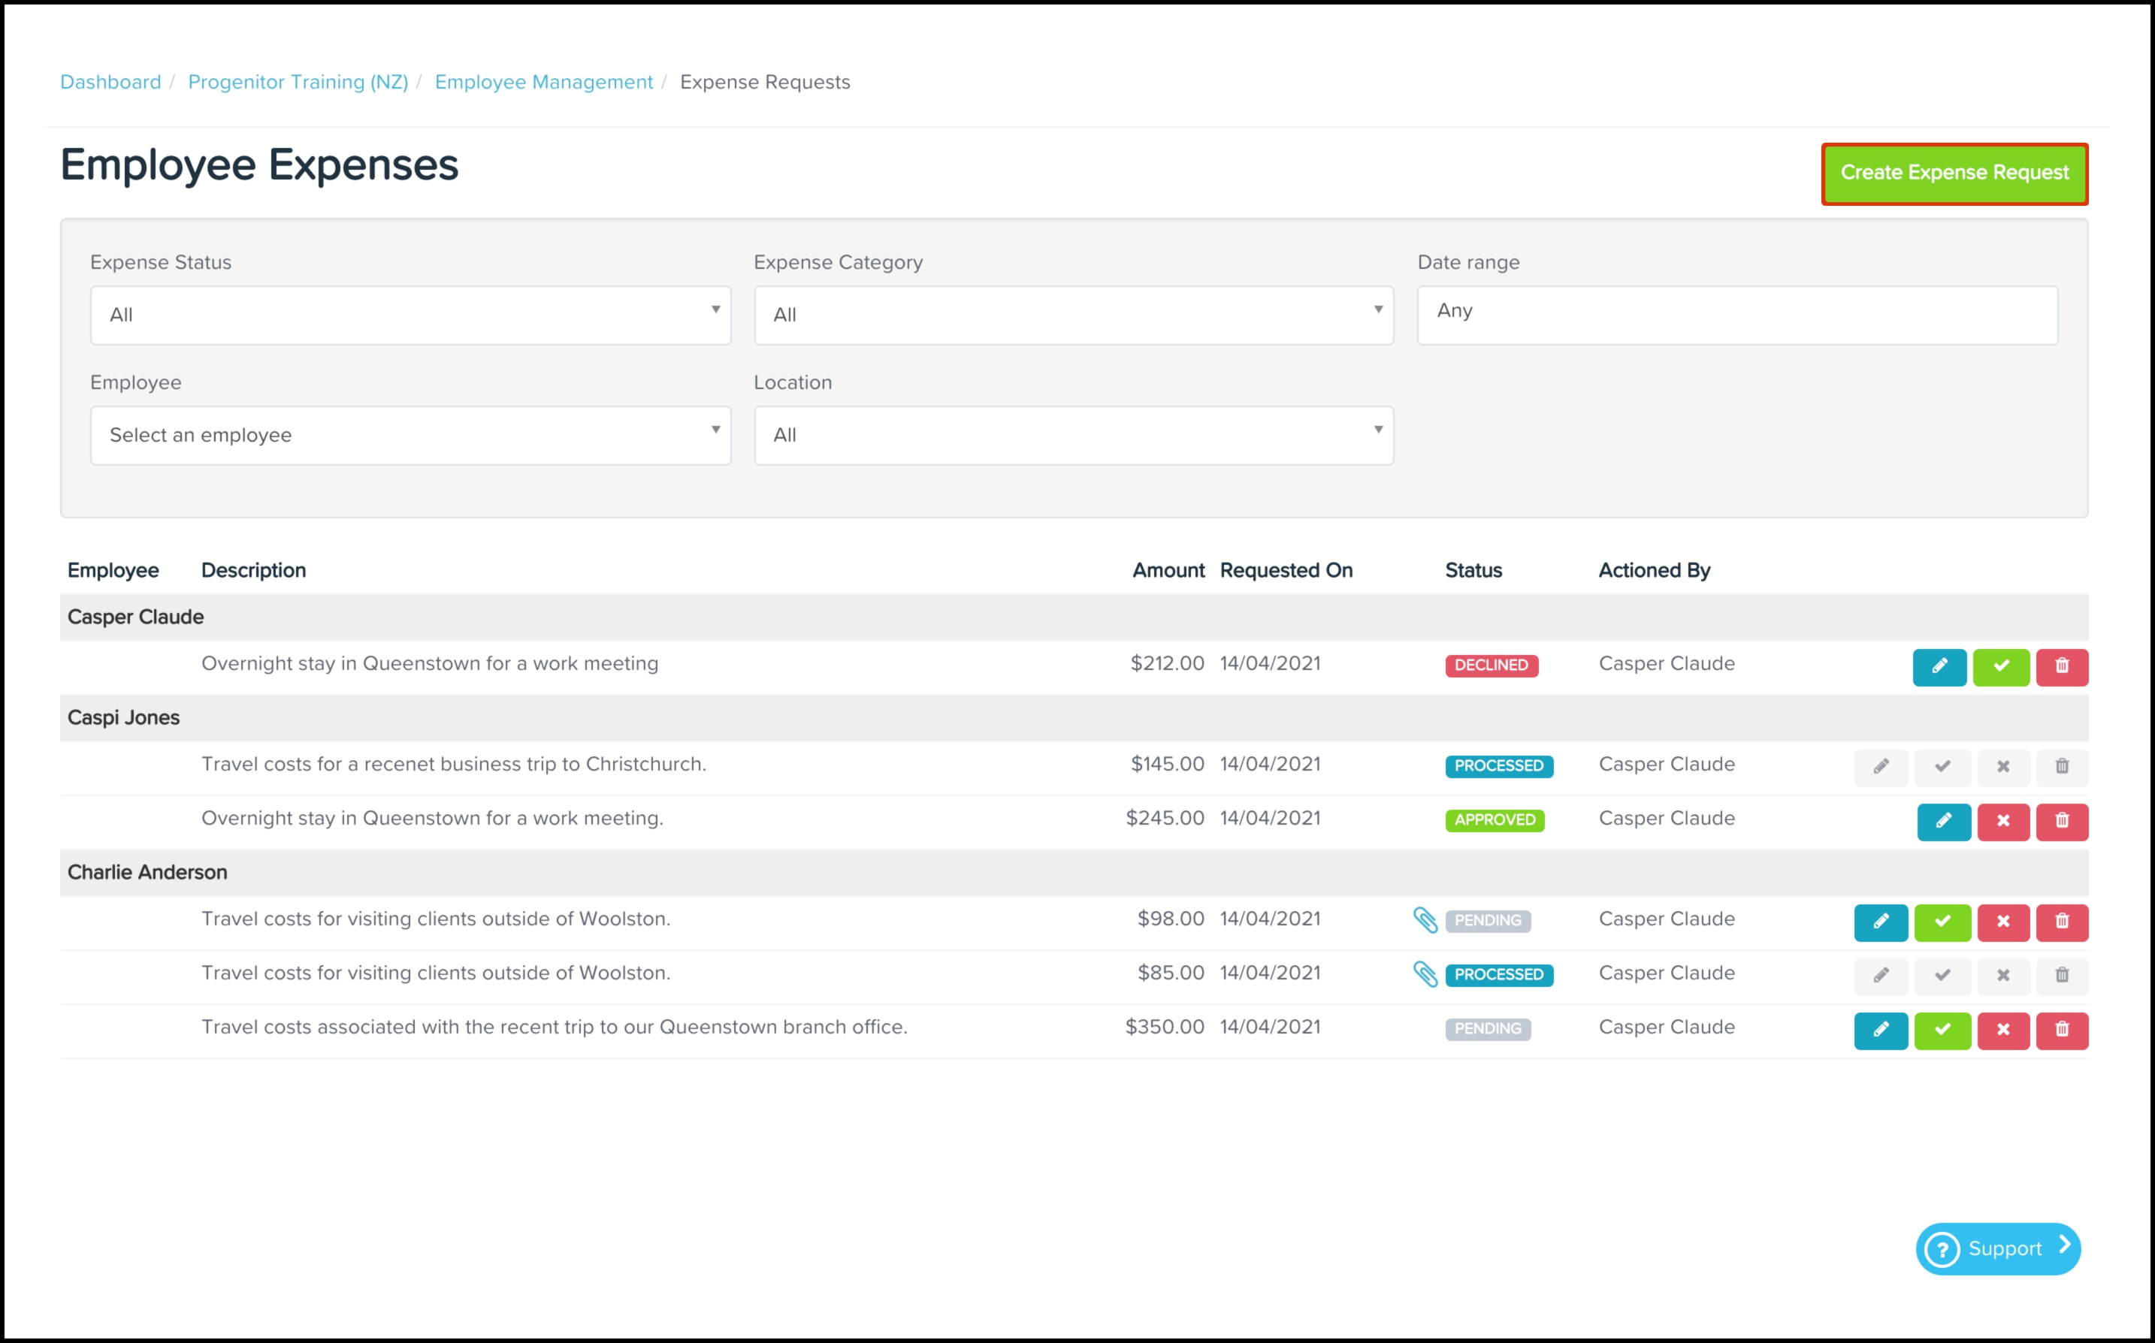This screenshot has height=1343, width=2155.
Task: Edit the declined $212.00 Casper Claude expense
Action: pos(1939,666)
